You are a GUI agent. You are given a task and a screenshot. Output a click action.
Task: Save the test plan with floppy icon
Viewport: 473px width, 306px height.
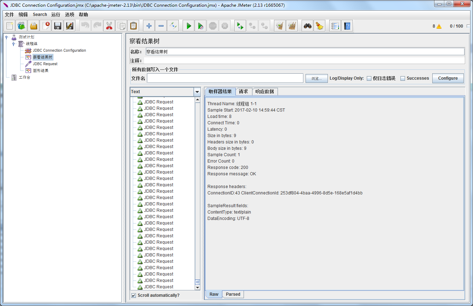pyautogui.click(x=58, y=26)
